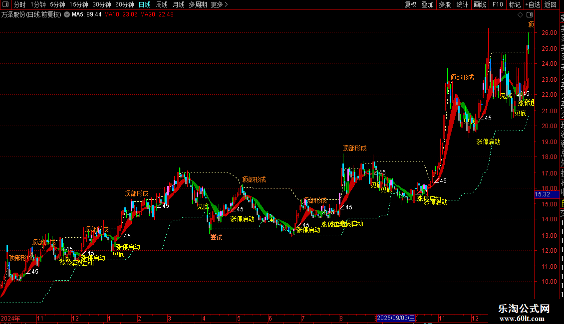Toggle the left sidebar panel icon
Image resolution: width=564 pixels, height=324 pixels.
click(x=5, y=4)
